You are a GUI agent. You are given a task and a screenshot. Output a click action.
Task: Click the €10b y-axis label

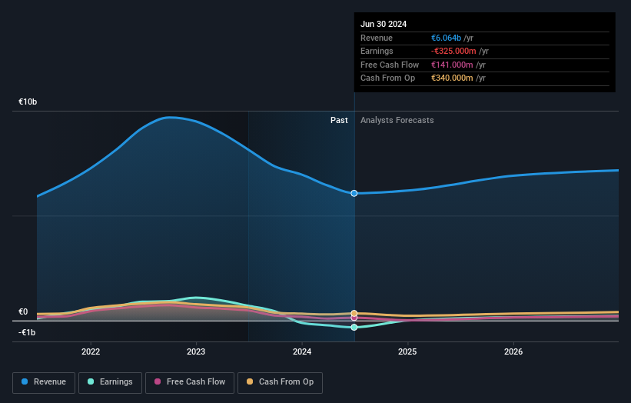28,102
